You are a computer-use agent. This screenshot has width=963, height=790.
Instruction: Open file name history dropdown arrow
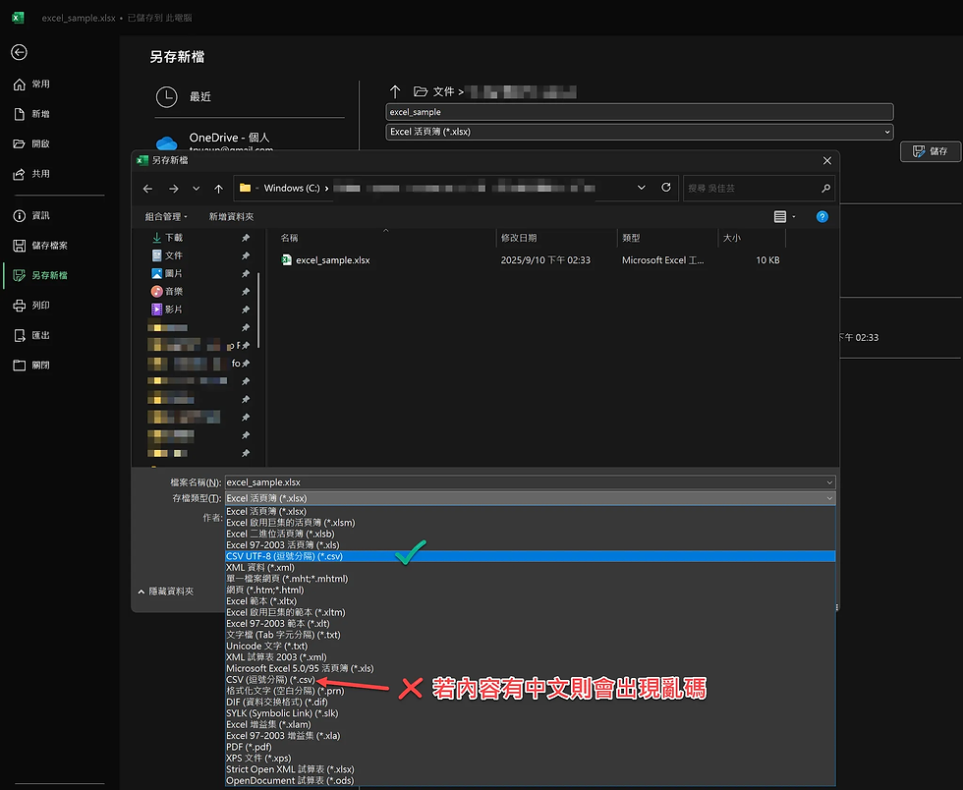[x=829, y=482]
